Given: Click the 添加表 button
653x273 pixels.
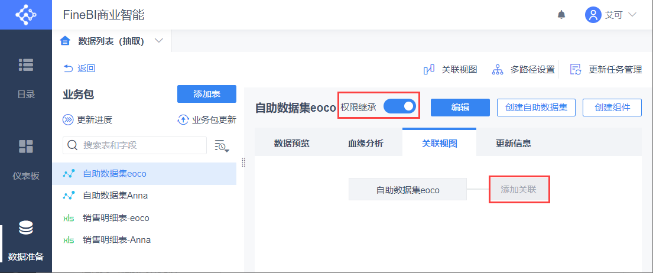Looking at the screenshot, I should [206, 94].
